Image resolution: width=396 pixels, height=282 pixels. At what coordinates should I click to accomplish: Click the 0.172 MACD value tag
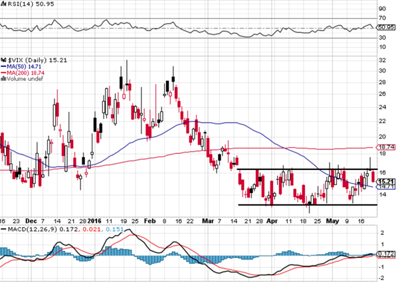pyautogui.click(x=386, y=253)
